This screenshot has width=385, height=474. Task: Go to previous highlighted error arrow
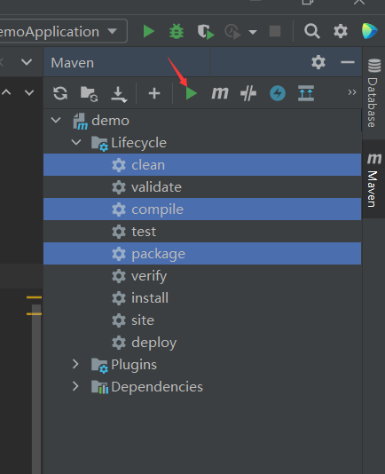6,92
